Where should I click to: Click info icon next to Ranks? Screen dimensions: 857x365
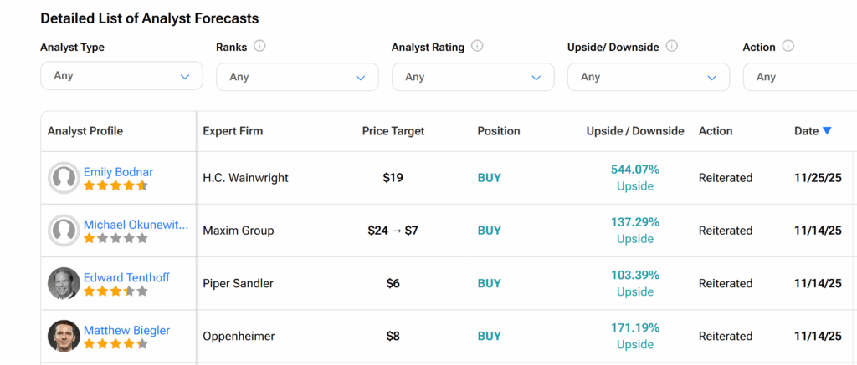point(259,47)
